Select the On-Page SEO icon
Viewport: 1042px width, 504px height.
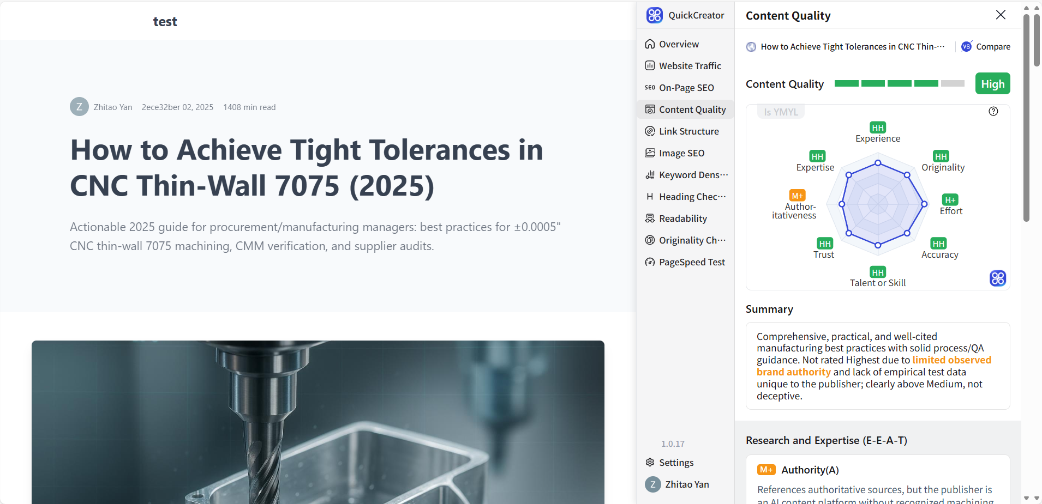(650, 88)
